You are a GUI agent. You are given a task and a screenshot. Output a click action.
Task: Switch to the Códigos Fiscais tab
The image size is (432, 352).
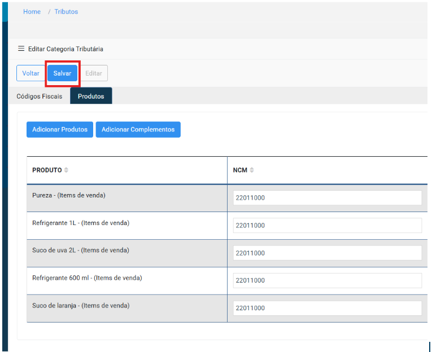tap(40, 96)
